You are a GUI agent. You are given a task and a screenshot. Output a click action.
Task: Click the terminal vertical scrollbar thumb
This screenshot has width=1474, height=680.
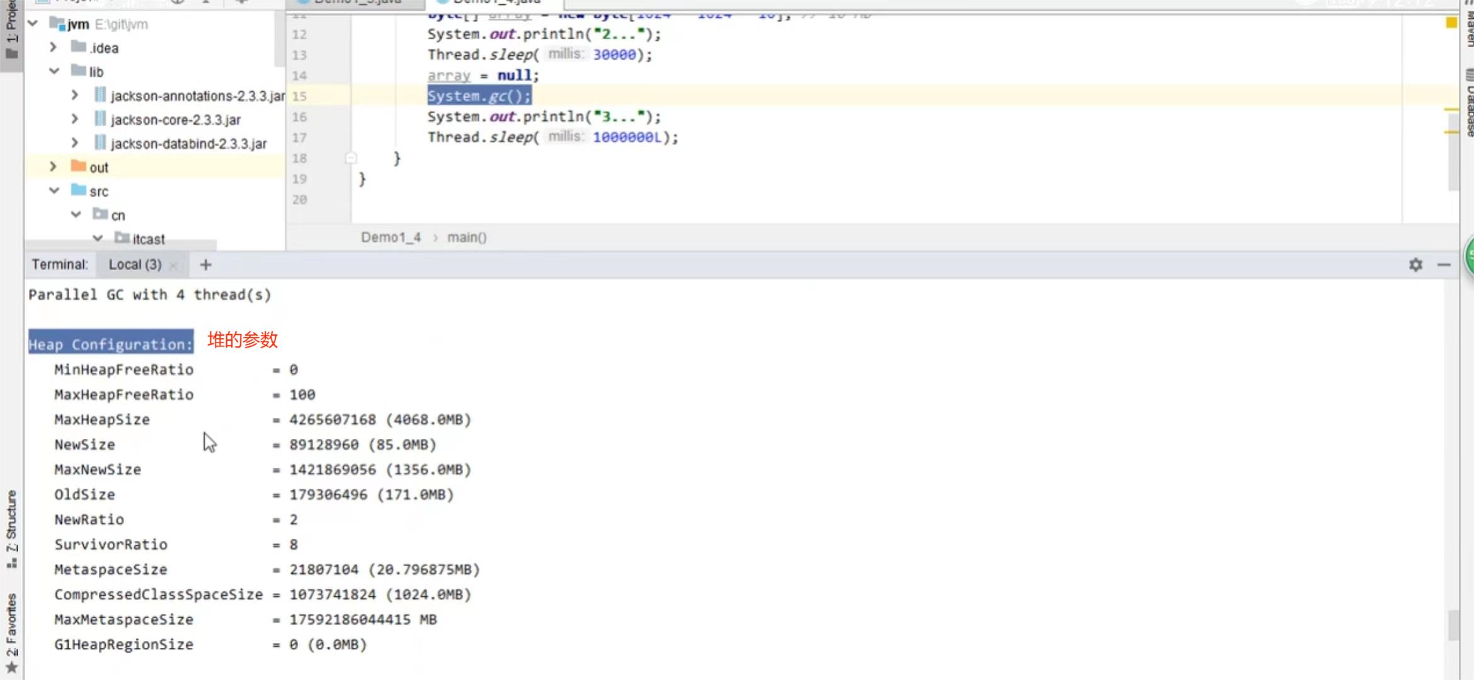1453,625
